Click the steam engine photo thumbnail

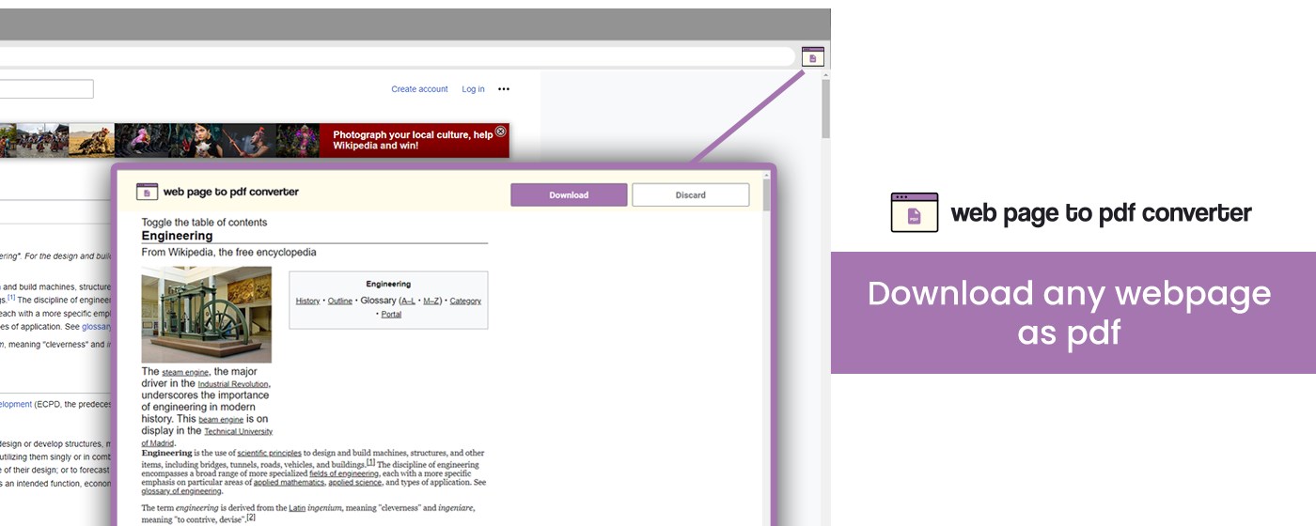206,315
